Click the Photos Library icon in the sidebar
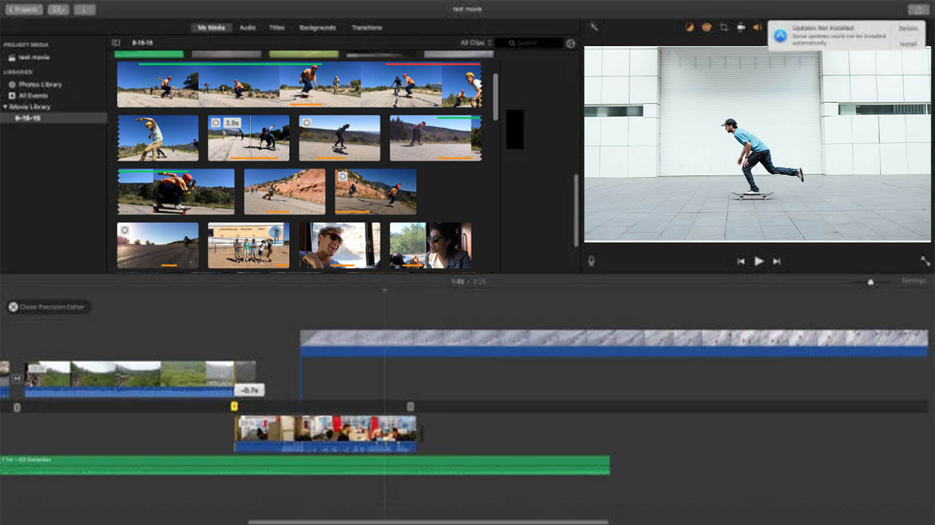Screen dimensions: 935x525 tap(12, 84)
